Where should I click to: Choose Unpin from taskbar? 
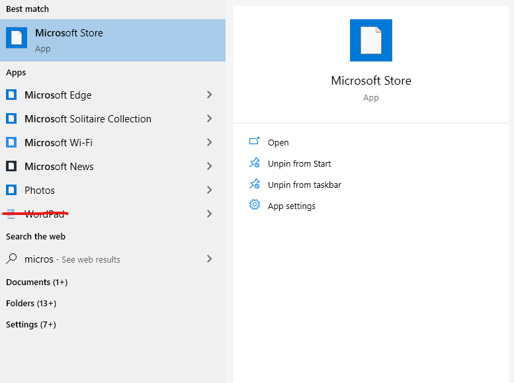click(304, 185)
